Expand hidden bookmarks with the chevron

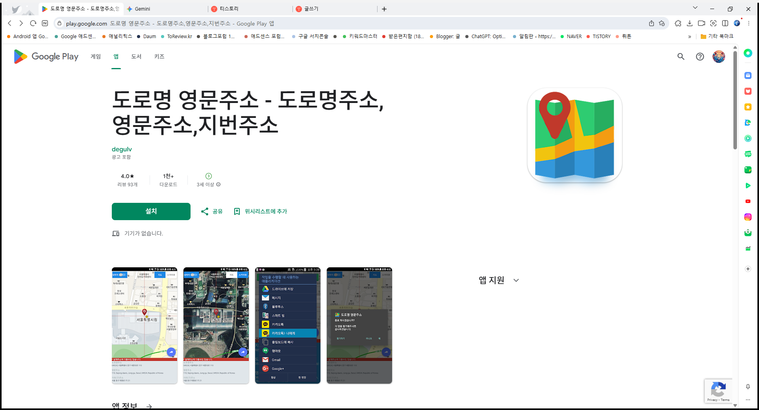(689, 36)
